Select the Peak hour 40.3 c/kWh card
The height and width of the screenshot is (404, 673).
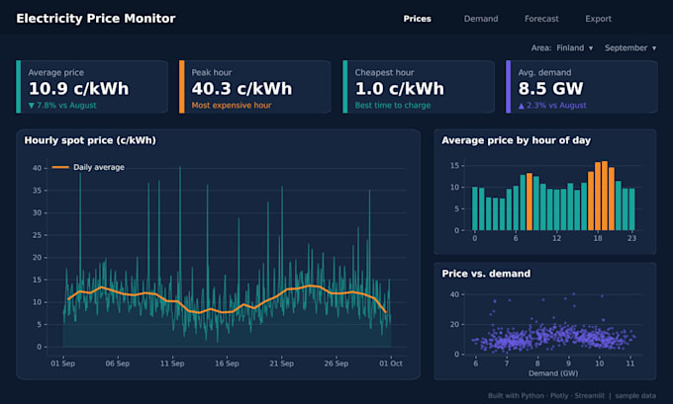tap(255, 87)
